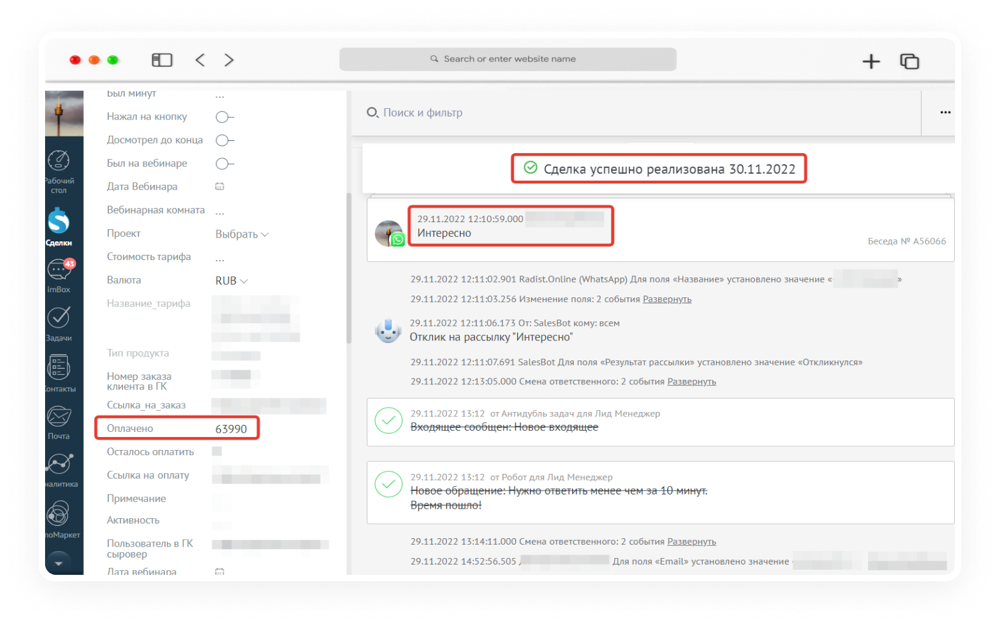Click the Search or enter website name bar
The width and height of the screenshot is (1000, 627).
(x=507, y=59)
